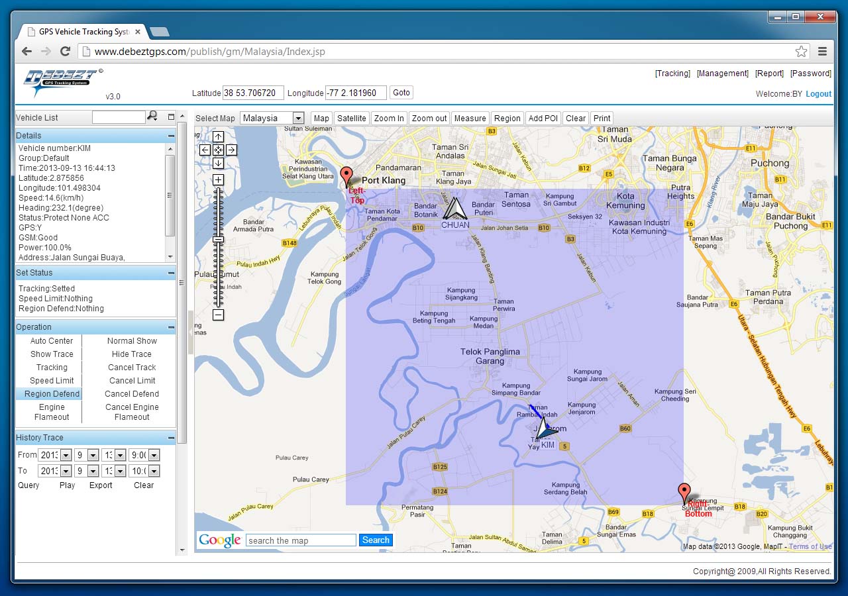Viewport: 848px width, 596px height.
Task: Click the Zoom In toolbar button
Action: pos(389,118)
